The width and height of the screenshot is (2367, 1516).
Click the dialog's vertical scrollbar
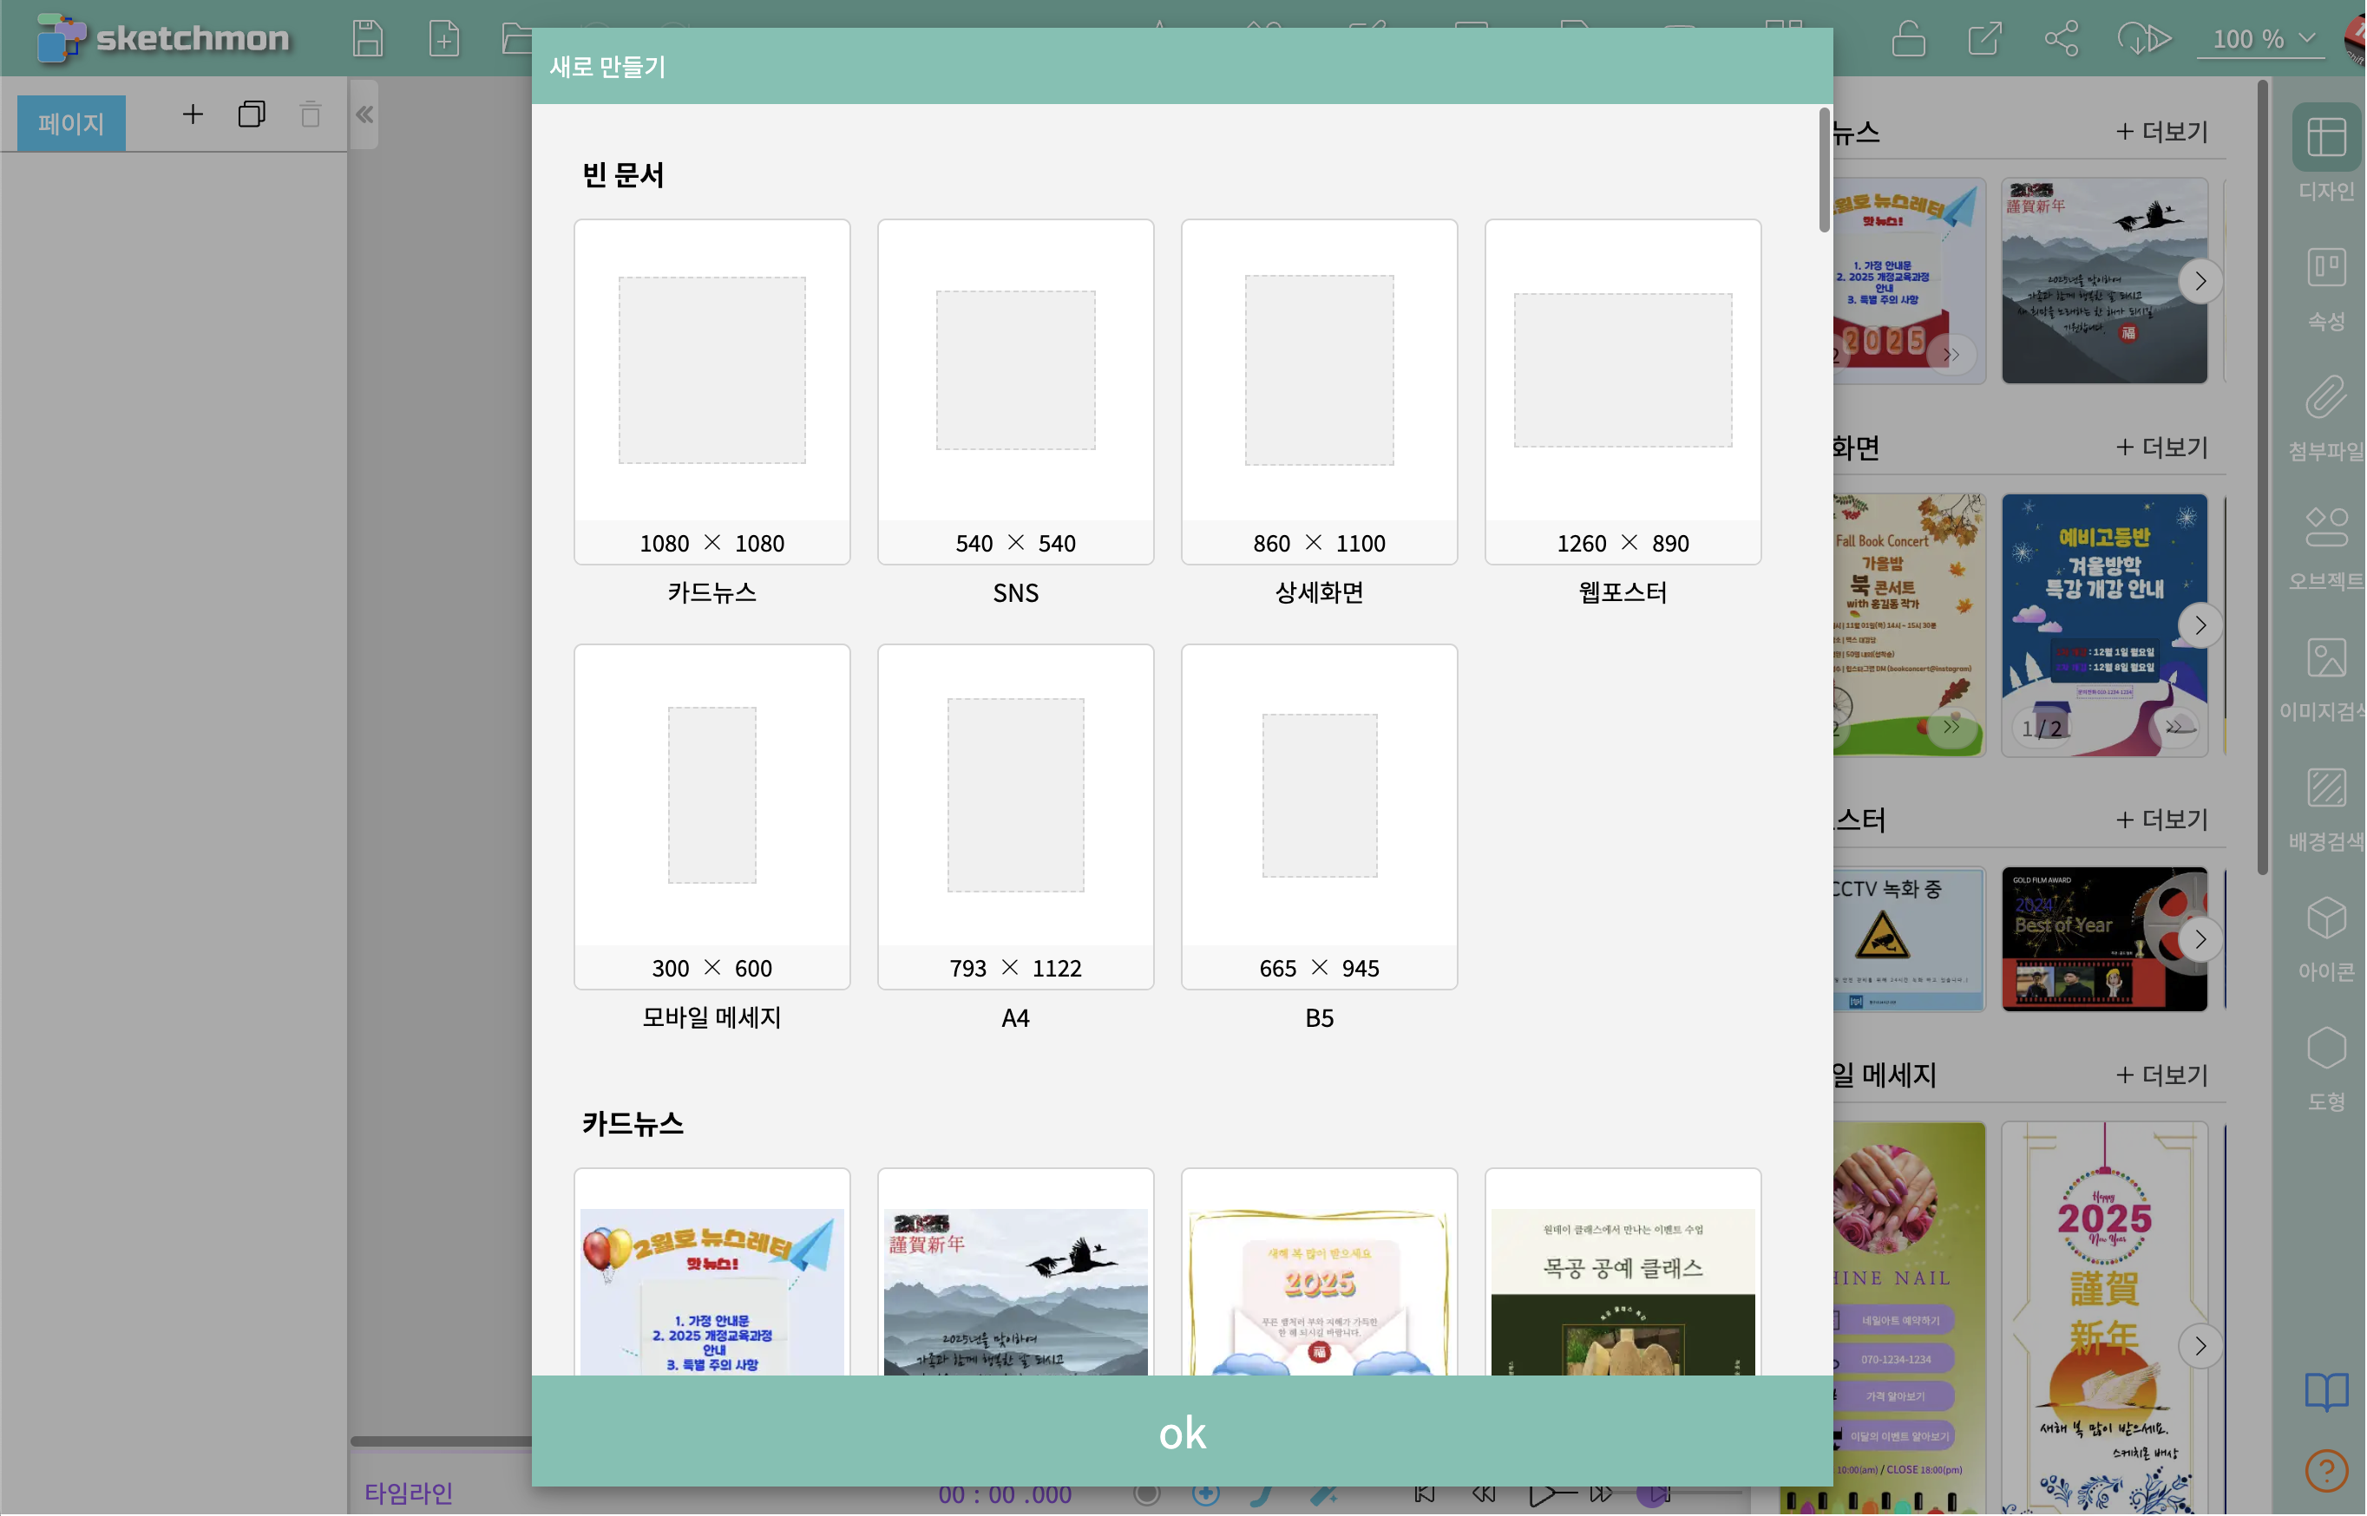[1824, 170]
